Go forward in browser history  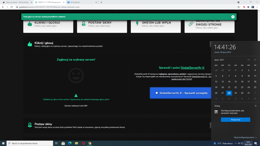[7, 7]
